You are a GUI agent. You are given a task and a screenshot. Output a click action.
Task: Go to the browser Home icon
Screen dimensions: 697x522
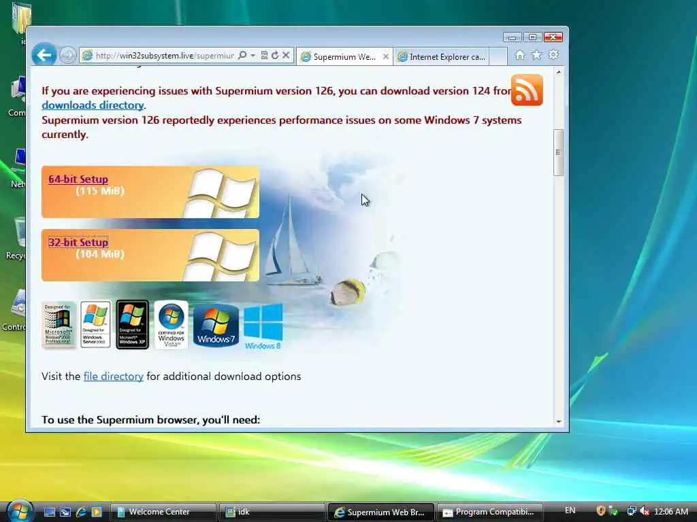click(x=519, y=55)
